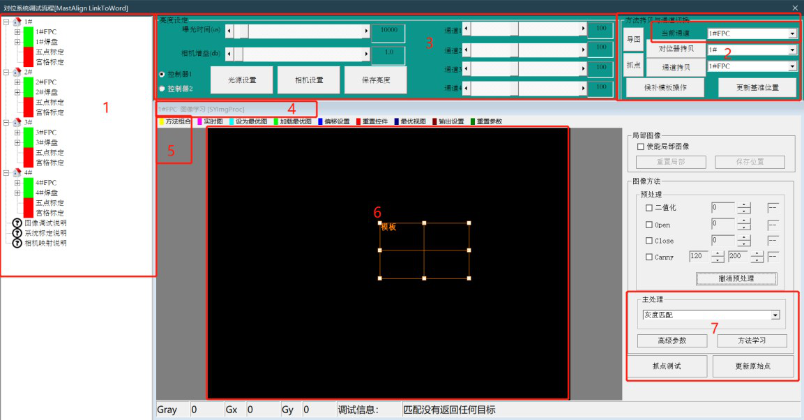Click the 图像调试说明 help icon
The width and height of the screenshot is (804, 420).
click(17, 223)
